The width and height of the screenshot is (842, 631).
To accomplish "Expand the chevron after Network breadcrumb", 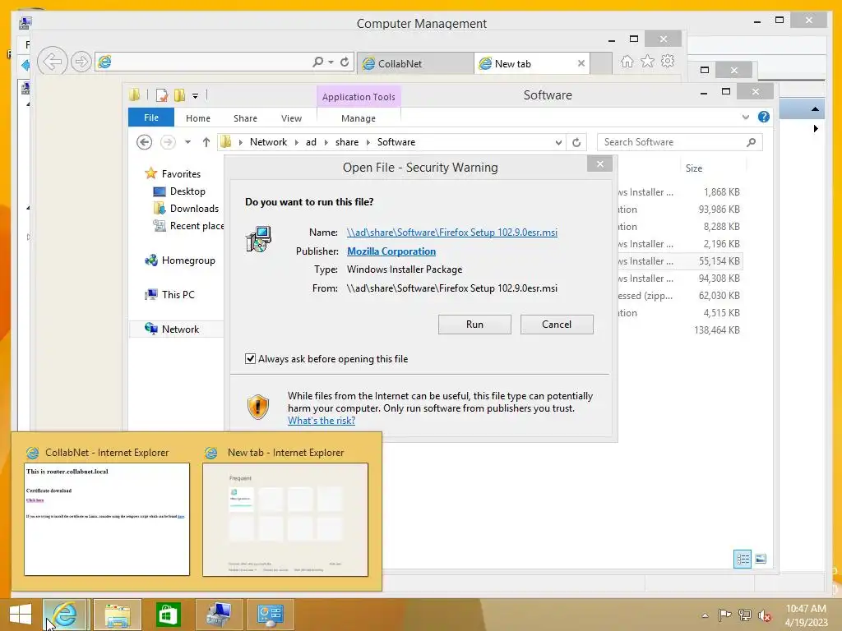I will (x=296, y=142).
